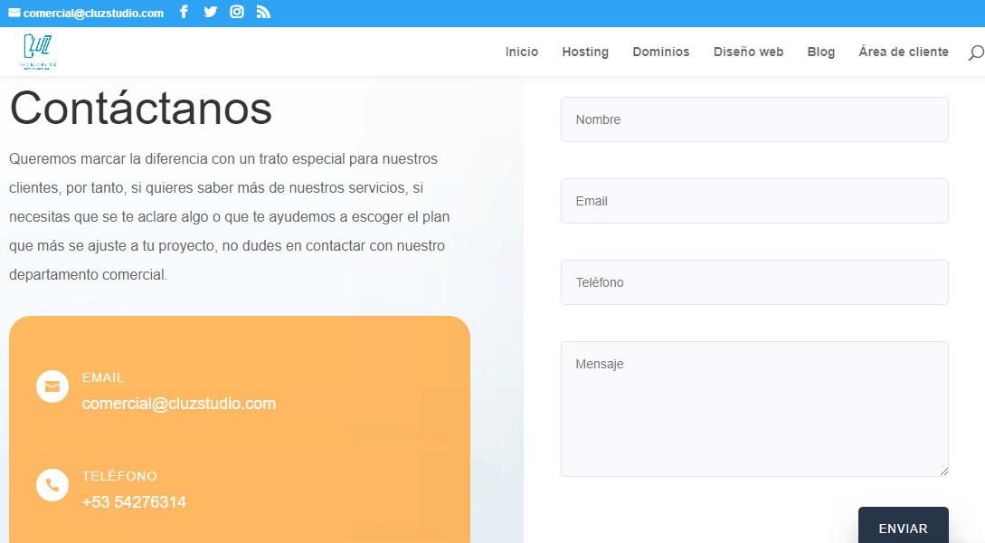Viewport: 985px width, 543px height.
Task: Open the Blog menu item
Action: (821, 52)
